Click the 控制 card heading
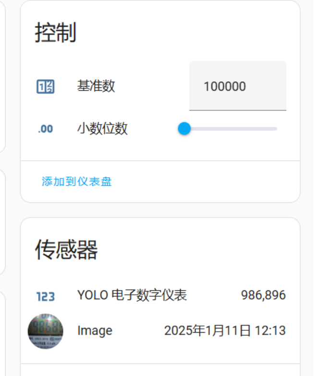 click(x=56, y=33)
